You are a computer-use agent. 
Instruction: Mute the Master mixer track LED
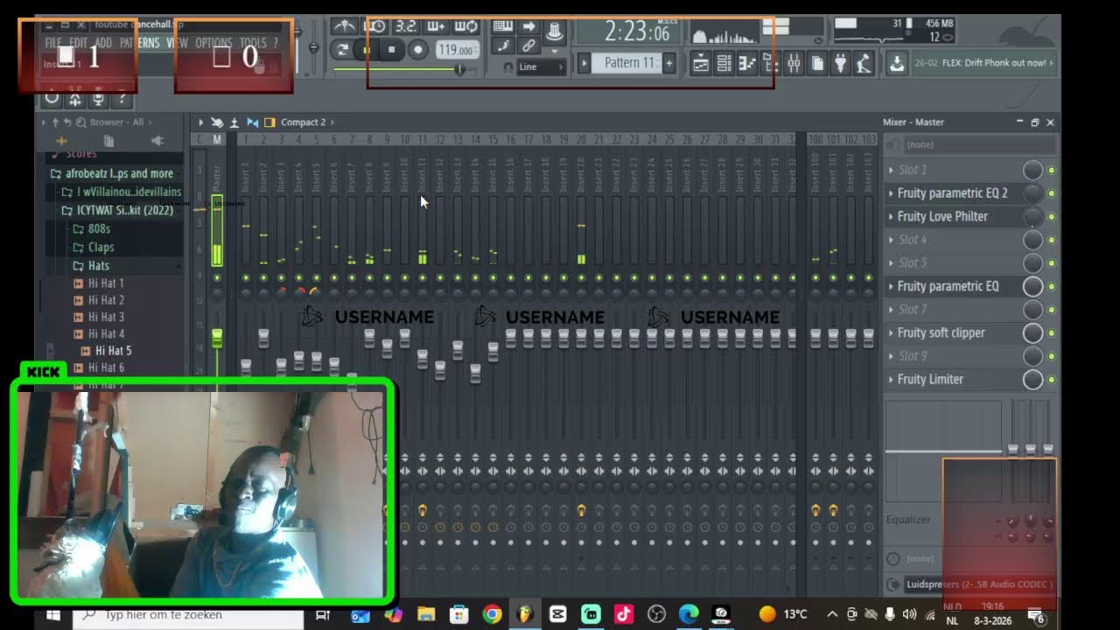(x=217, y=277)
